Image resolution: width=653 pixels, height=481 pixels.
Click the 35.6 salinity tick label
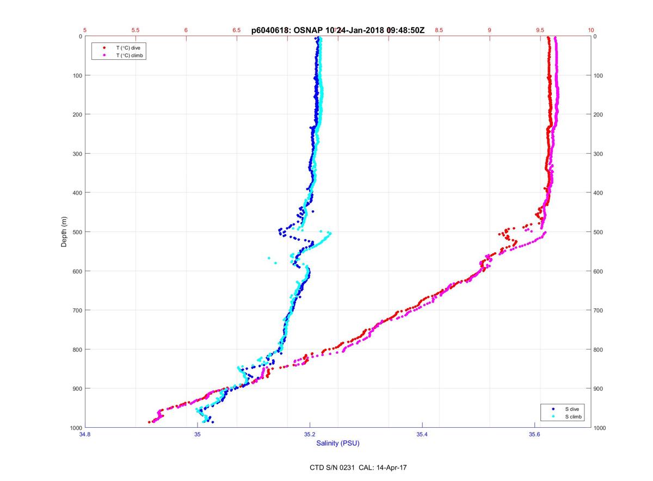click(x=534, y=434)
